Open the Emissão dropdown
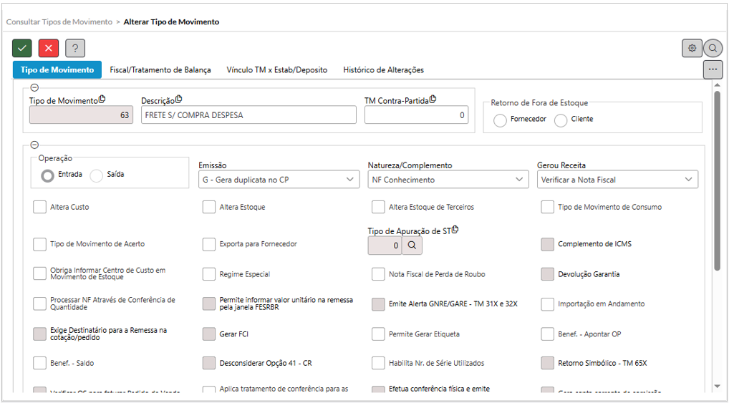The height and width of the screenshot is (403, 729). point(279,180)
